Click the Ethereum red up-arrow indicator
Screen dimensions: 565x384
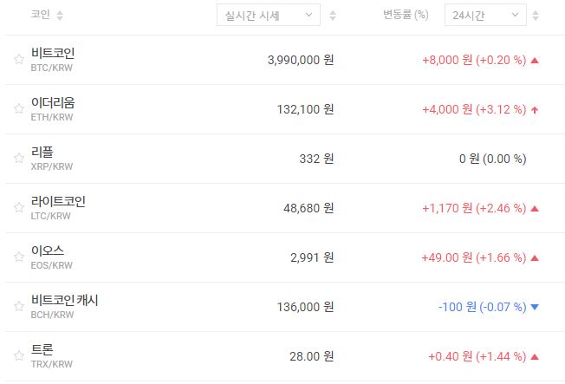(535, 110)
